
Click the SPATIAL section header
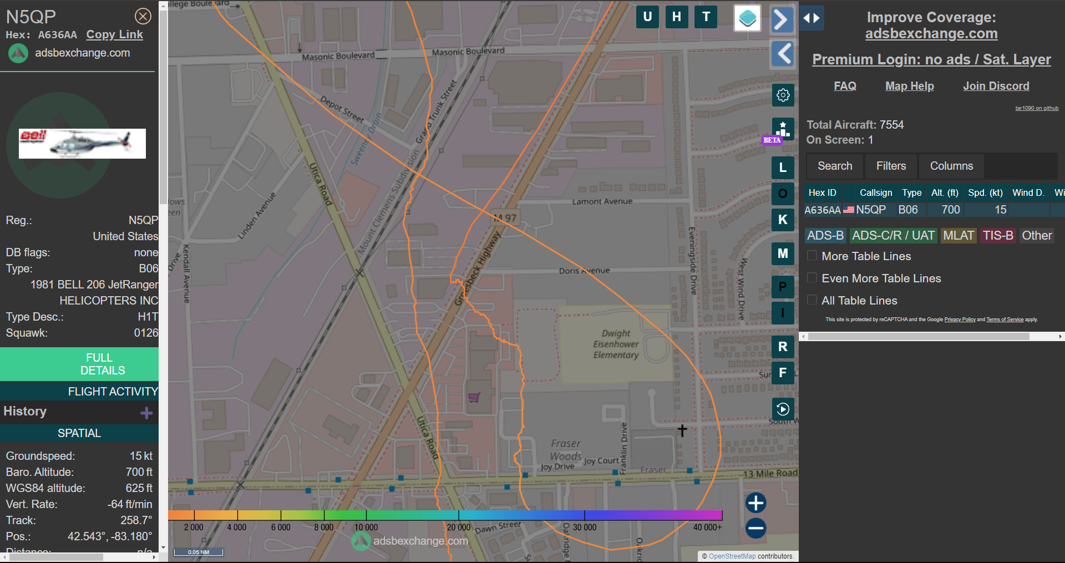79,433
